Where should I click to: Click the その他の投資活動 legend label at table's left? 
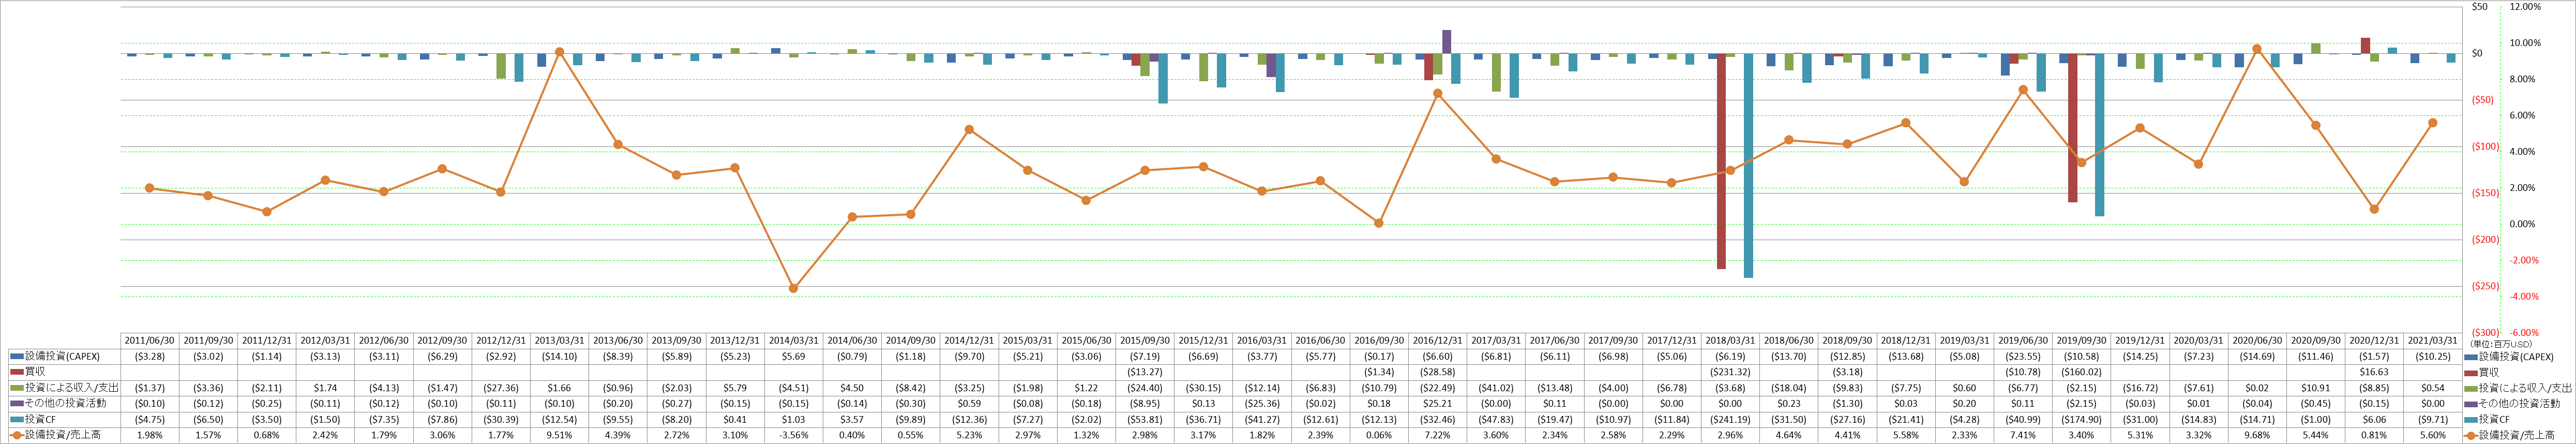(66, 403)
